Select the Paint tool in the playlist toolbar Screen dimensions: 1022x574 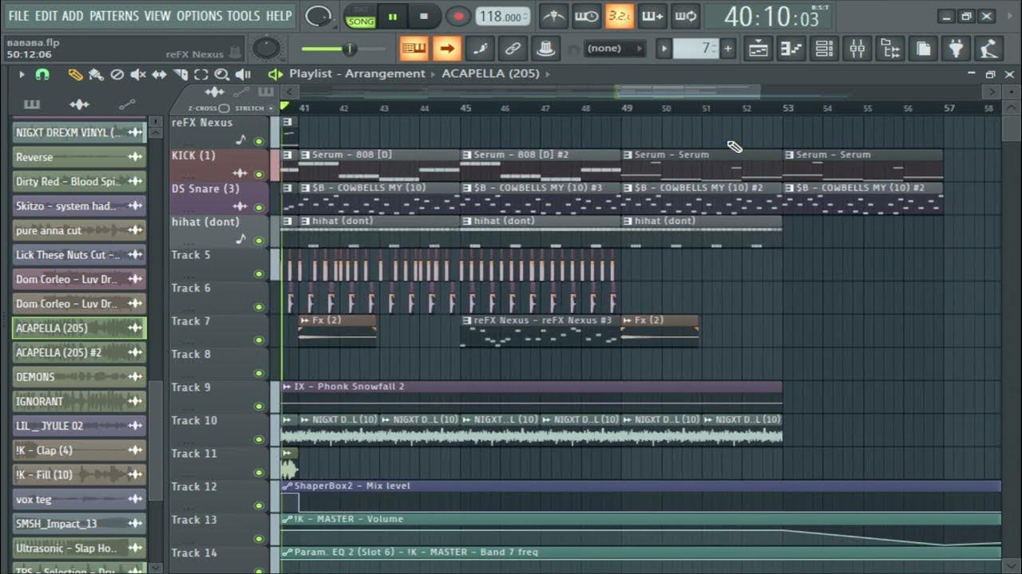click(x=94, y=73)
